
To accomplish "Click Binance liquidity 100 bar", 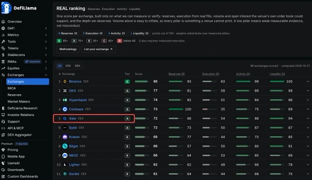I will tap(277, 81).
